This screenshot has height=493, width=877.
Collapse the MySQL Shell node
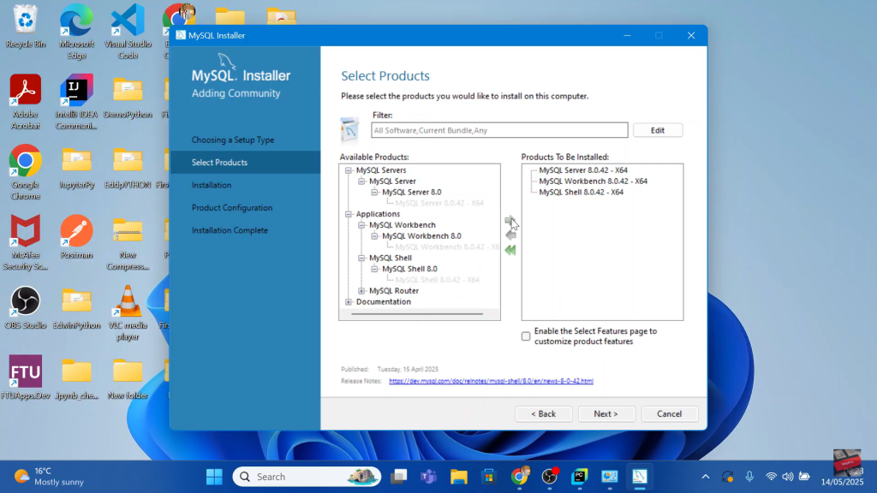(x=361, y=258)
